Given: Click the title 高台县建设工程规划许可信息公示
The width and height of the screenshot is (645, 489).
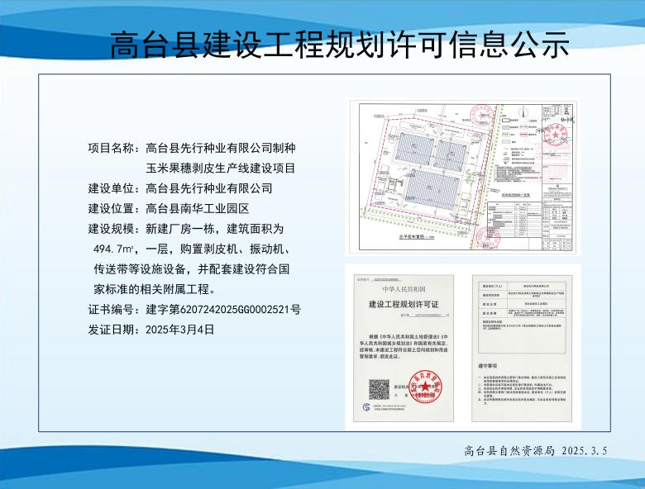Looking at the screenshot, I should click(x=340, y=45).
